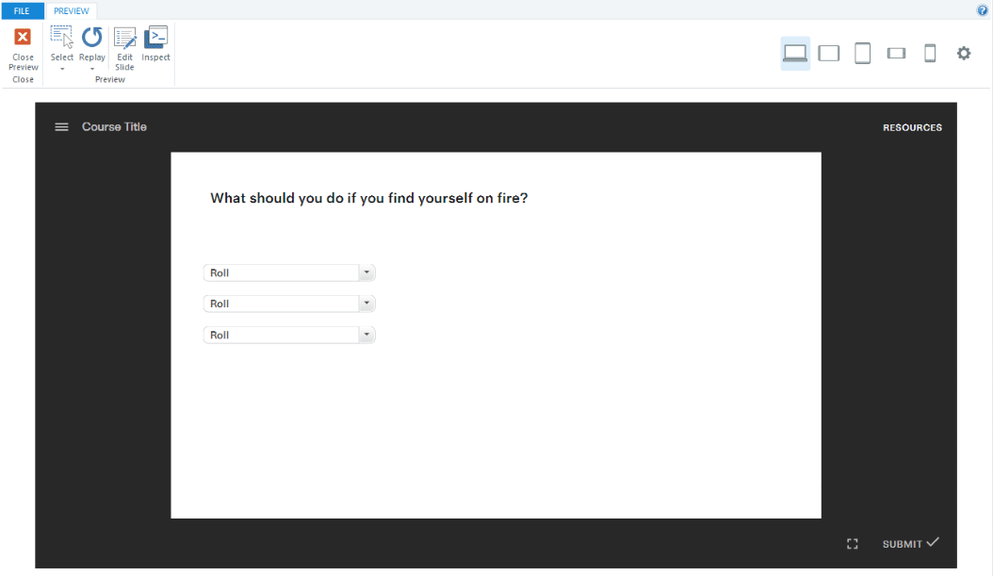
Task: Switch to phone portrait preview mode
Action: click(930, 53)
